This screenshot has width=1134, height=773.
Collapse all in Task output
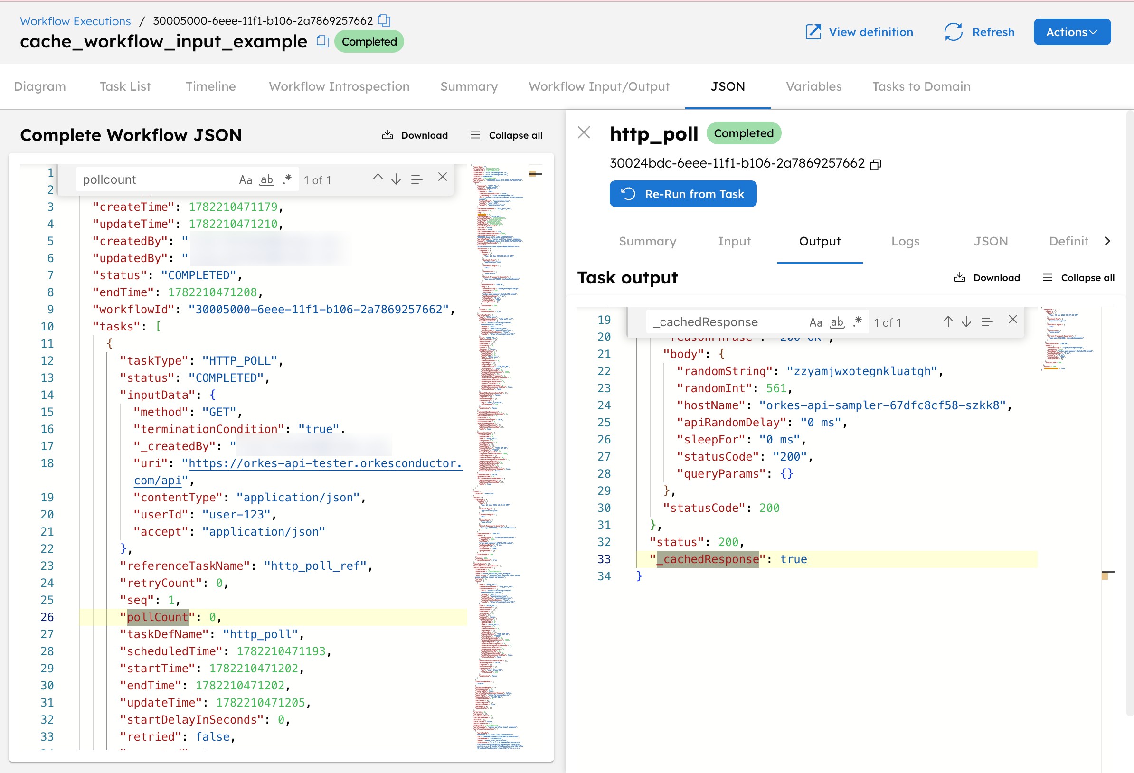(x=1078, y=278)
